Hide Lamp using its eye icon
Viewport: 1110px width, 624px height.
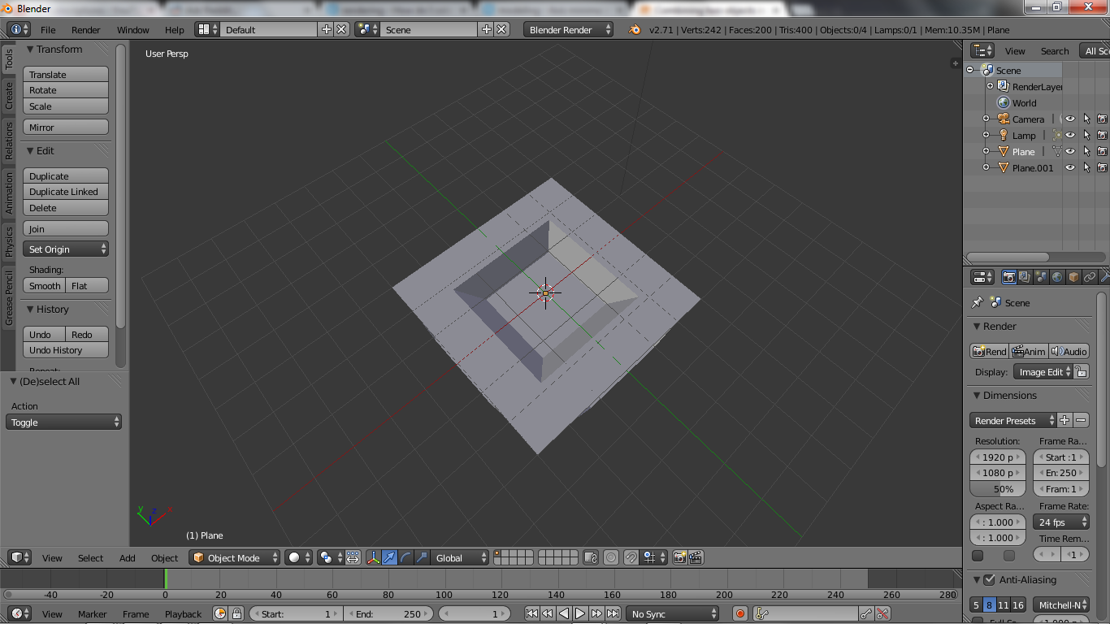(1070, 135)
